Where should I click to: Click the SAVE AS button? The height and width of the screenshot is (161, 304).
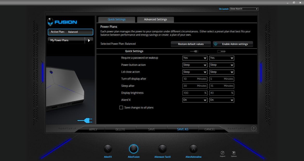tap(183, 129)
